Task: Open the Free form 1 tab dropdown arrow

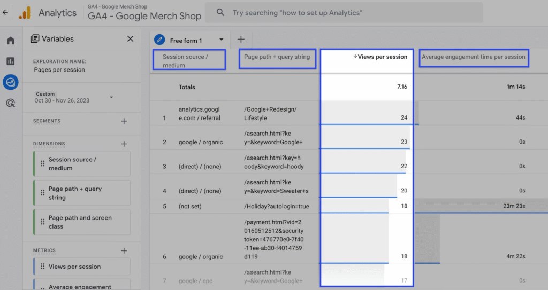Action: (221, 40)
